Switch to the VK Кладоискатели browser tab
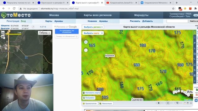 point(156,3)
